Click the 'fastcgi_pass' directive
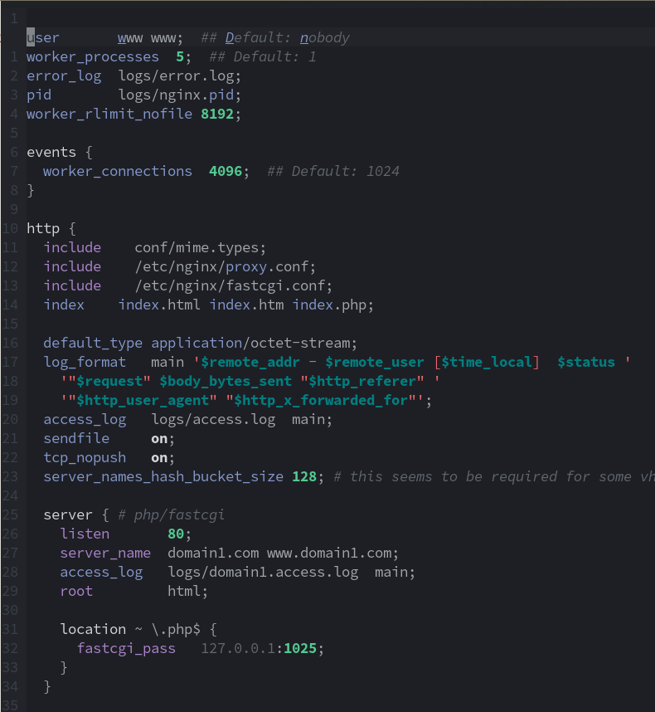Screen dimensions: 655x712 click(x=126, y=648)
